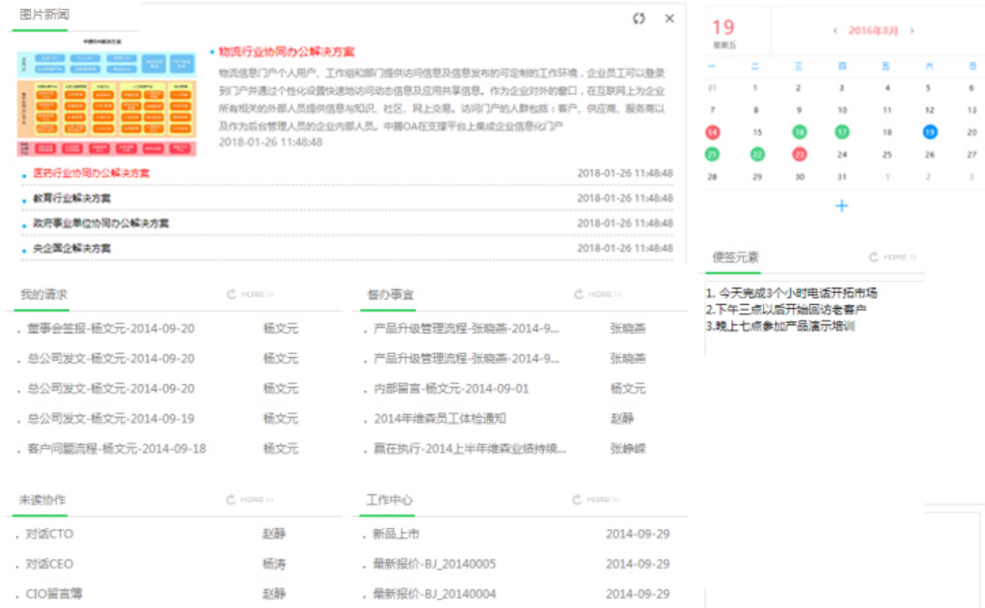Open MORE link in 未读协作 panel

[x=257, y=499]
